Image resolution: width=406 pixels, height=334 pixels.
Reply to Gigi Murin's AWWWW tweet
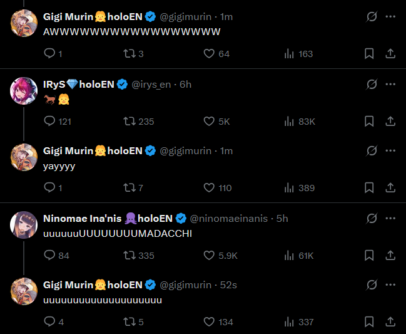coord(50,54)
